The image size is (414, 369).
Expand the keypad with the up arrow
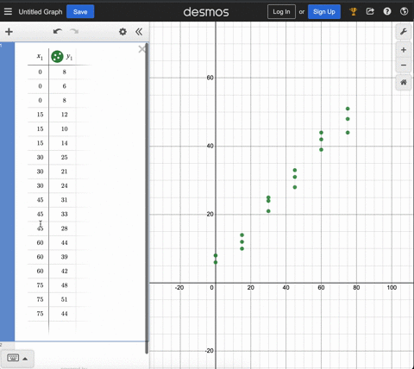[25, 359]
